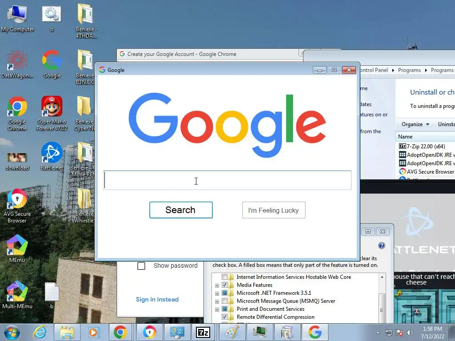This screenshot has height=341, width=455.
Task: Click the Windows Features scroll up arrow
Action: click(x=382, y=277)
